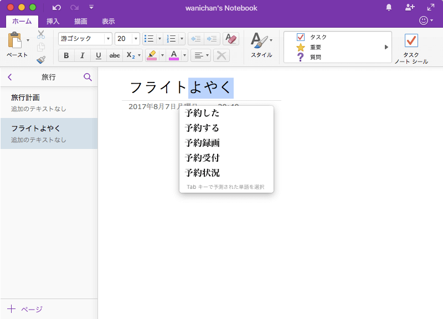Decrease indent of the text

(x=196, y=39)
